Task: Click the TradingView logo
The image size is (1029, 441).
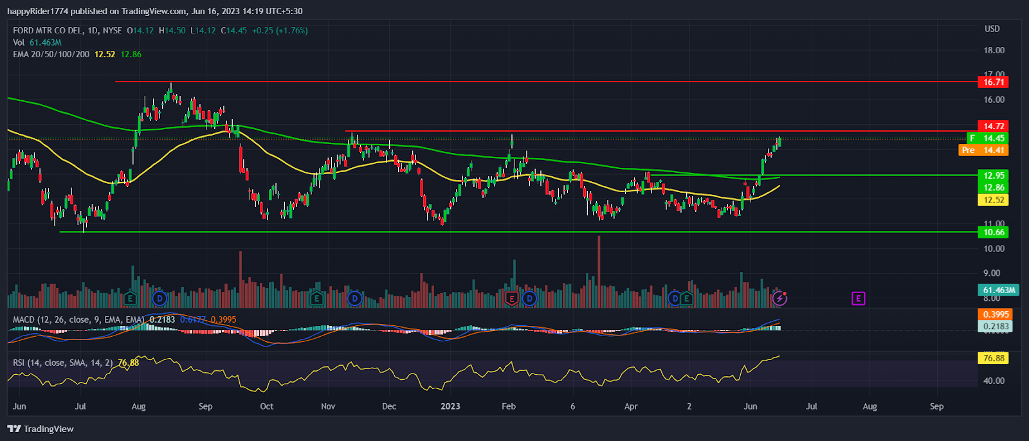Action: coord(41,429)
